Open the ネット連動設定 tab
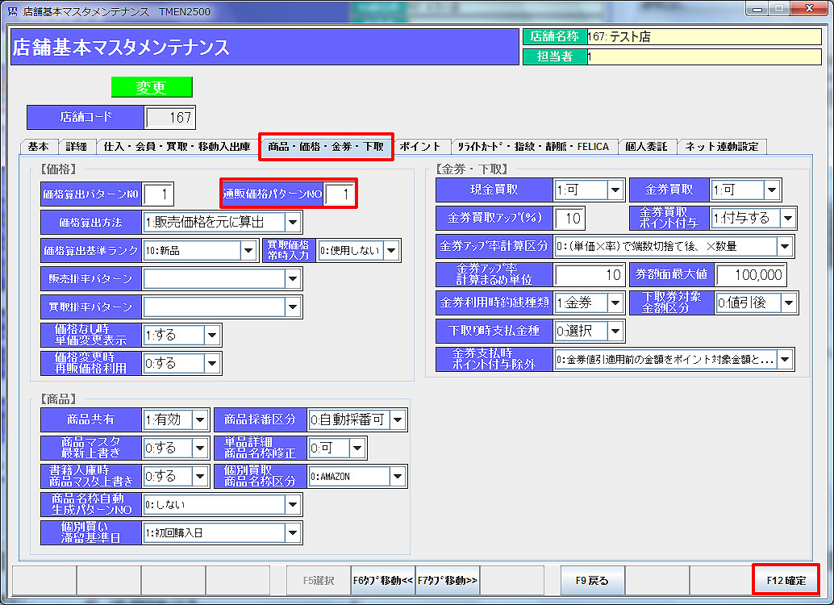 coord(722,147)
